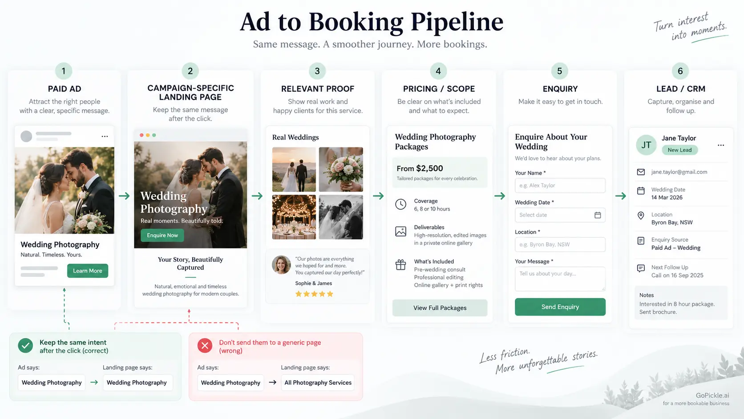Click the document icon beside Enquiry Source
This screenshot has width=744, height=419.
641,241
